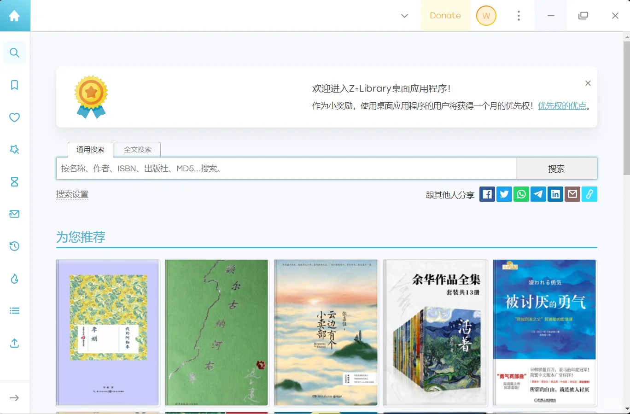Viewport: 630px width, 414px height.
Task: Select the Home icon in the sidebar
Action: pyautogui.click(x=14, y=15)
